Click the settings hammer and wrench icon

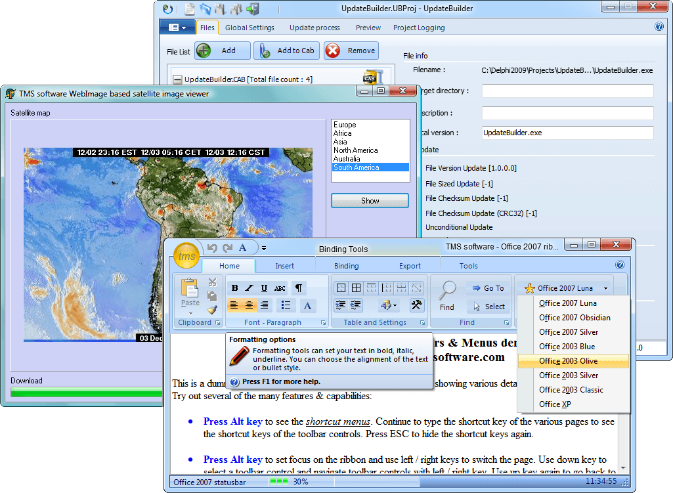pos(416,305)
